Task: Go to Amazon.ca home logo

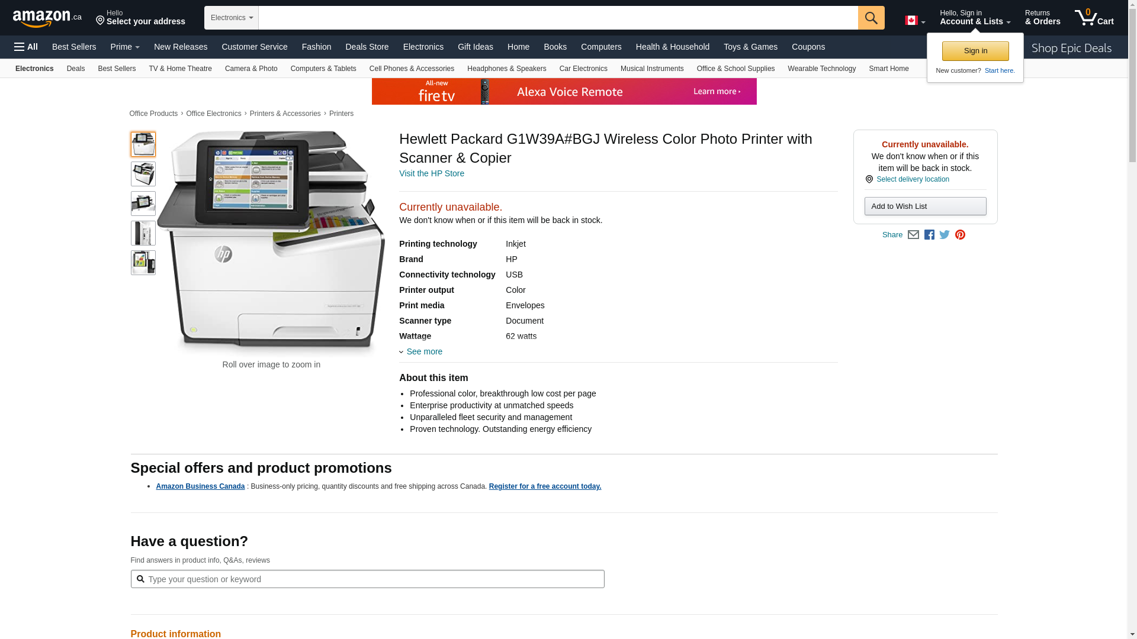Action: (x=47, y=18)
